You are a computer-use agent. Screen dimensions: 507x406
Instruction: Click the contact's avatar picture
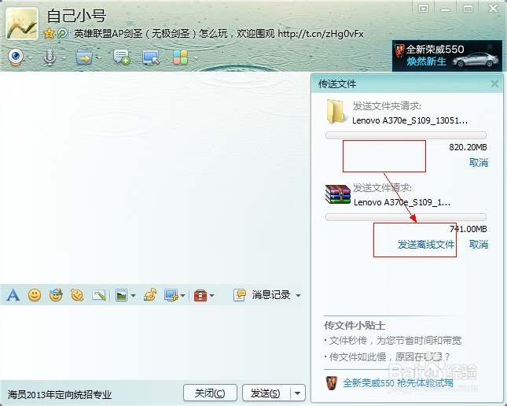click(22, 24)
